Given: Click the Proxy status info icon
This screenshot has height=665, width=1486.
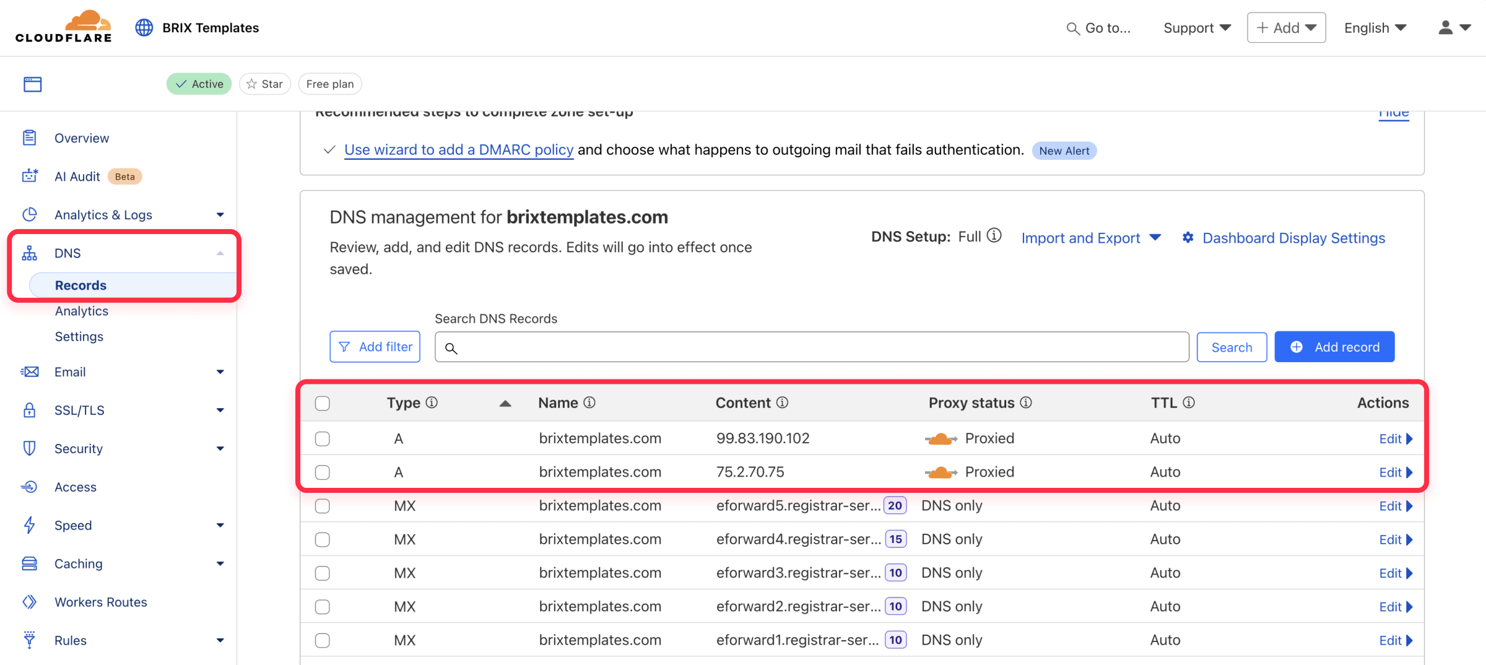Looking at the screenshot, I should 1026,402.
